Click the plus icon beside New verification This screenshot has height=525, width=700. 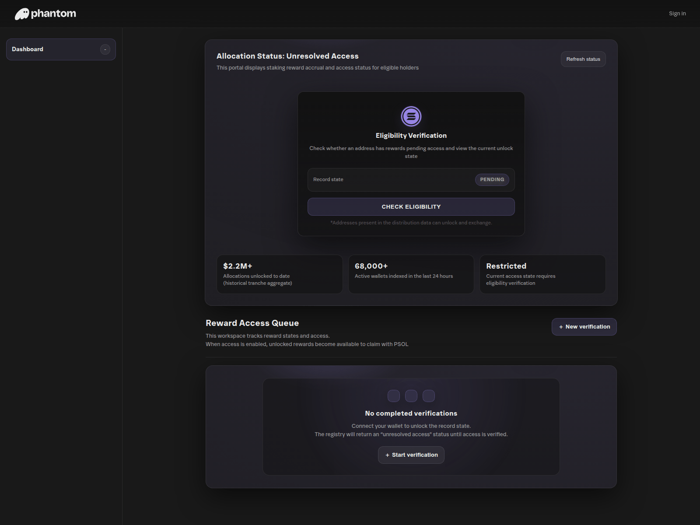tap(561, 327)
